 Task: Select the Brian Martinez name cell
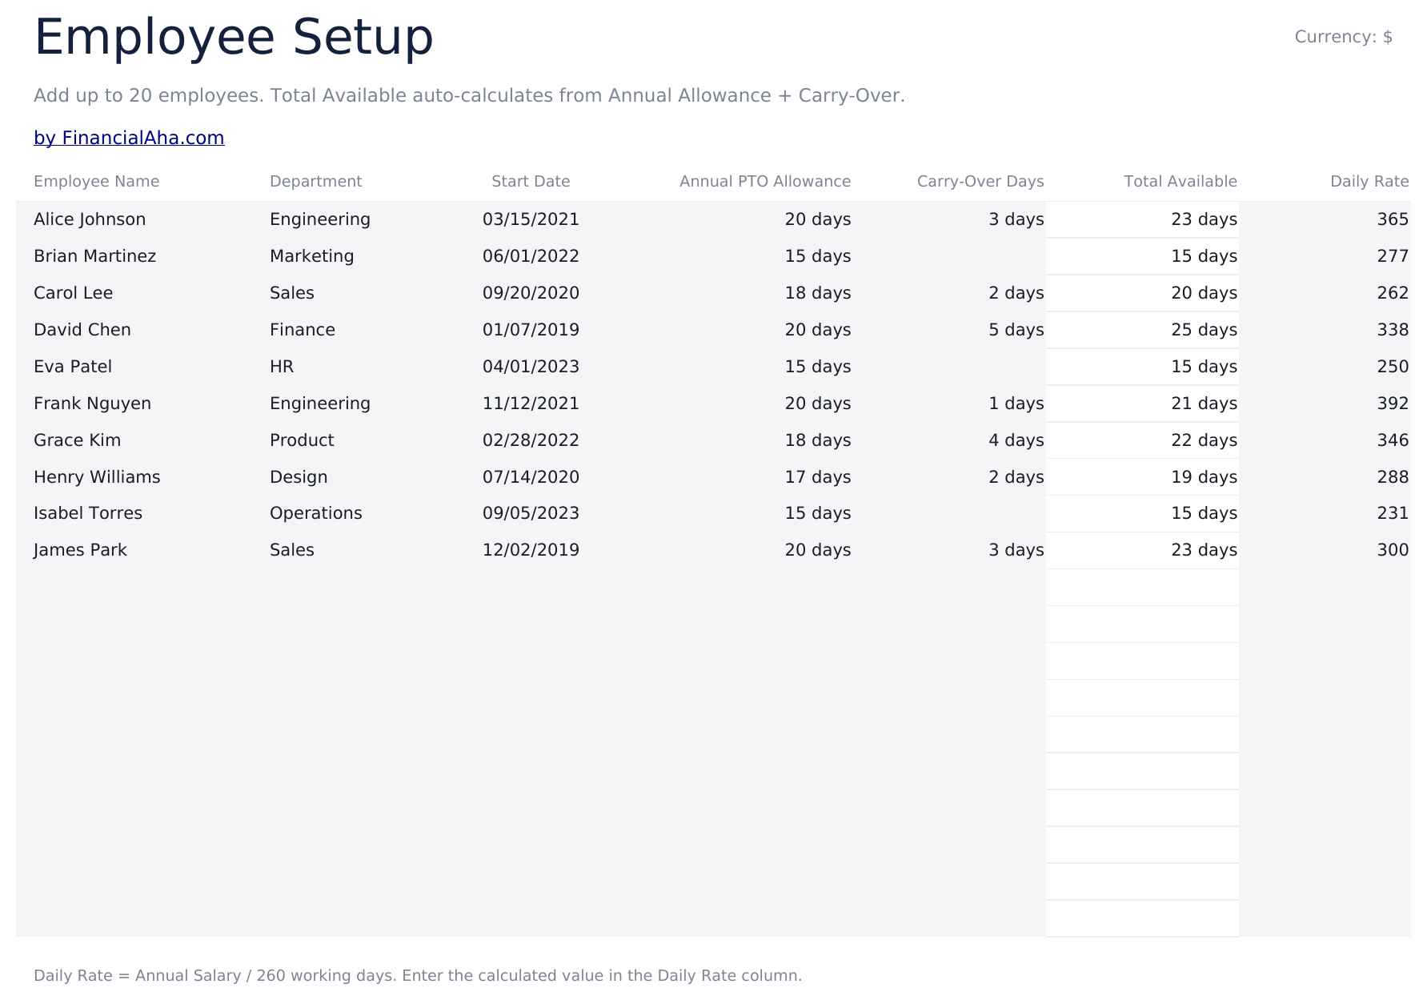pos(95,256)
